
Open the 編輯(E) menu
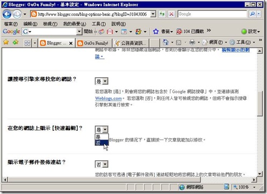point(30,24)
